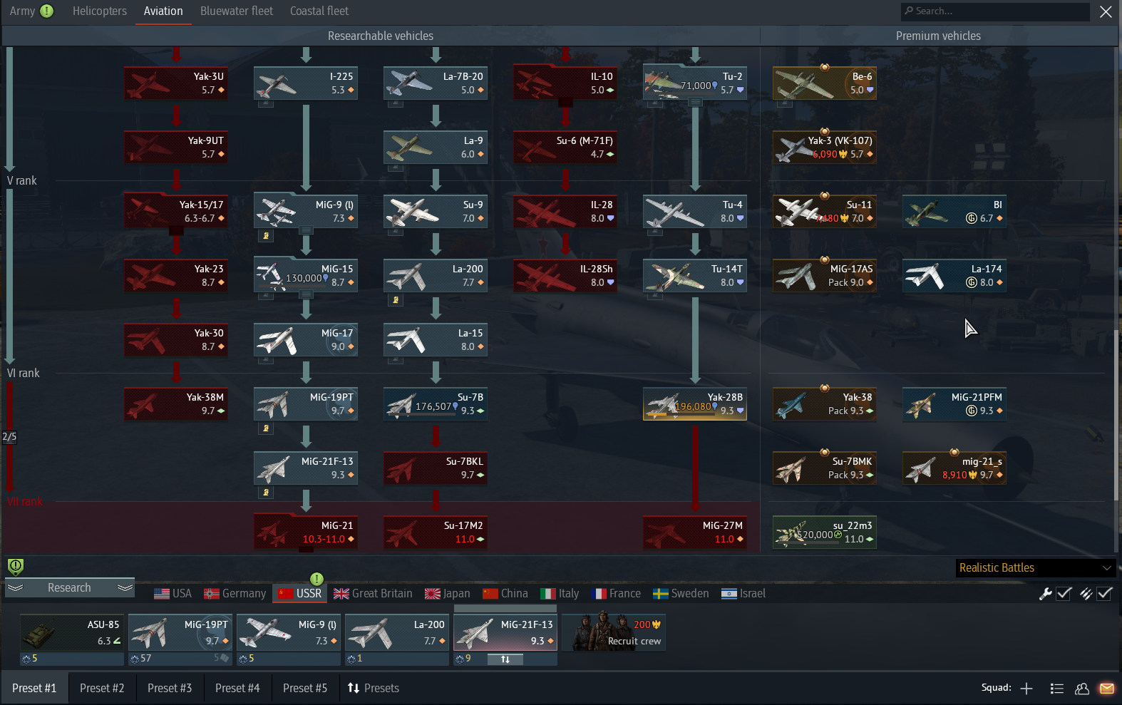Select the IL-28 bomber card
The height and width of the screenshot is (705, 1122).
pyautogui.click(x=565, y=212)
